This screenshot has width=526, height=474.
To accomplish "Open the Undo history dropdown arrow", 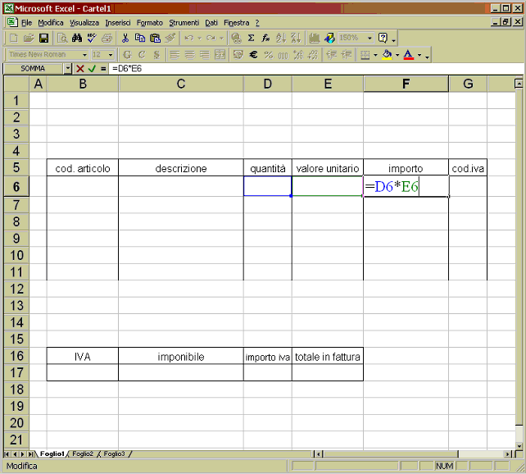I will 199,38.
